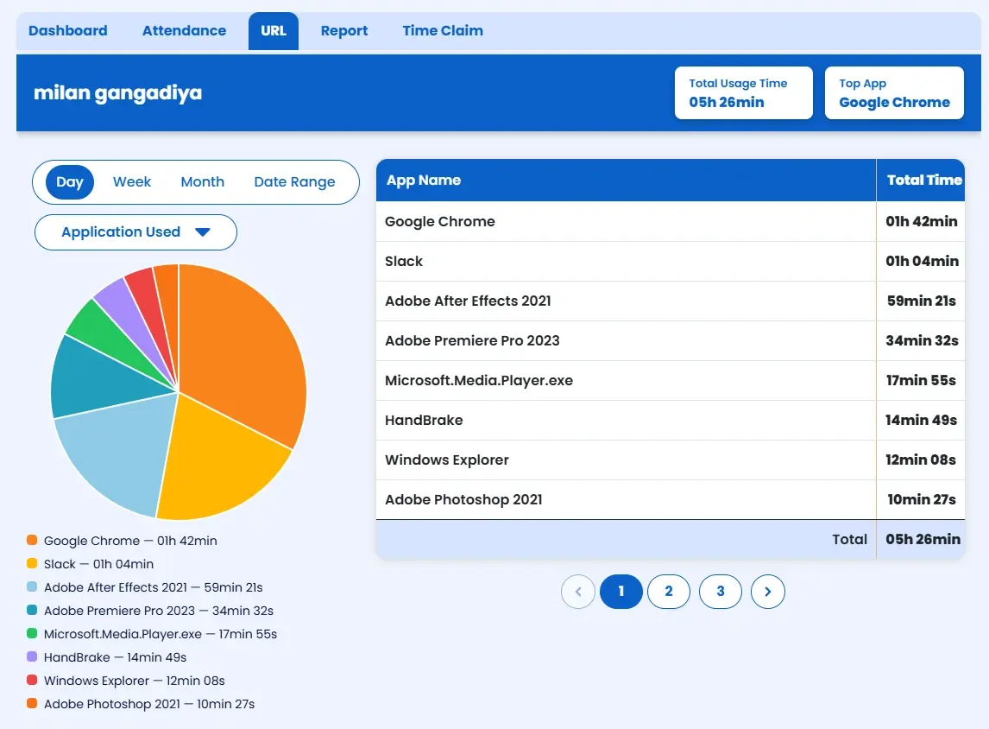Click the Top App Google Chrome card
Screen dimensions: 989x729
click(x=894, y=93)
